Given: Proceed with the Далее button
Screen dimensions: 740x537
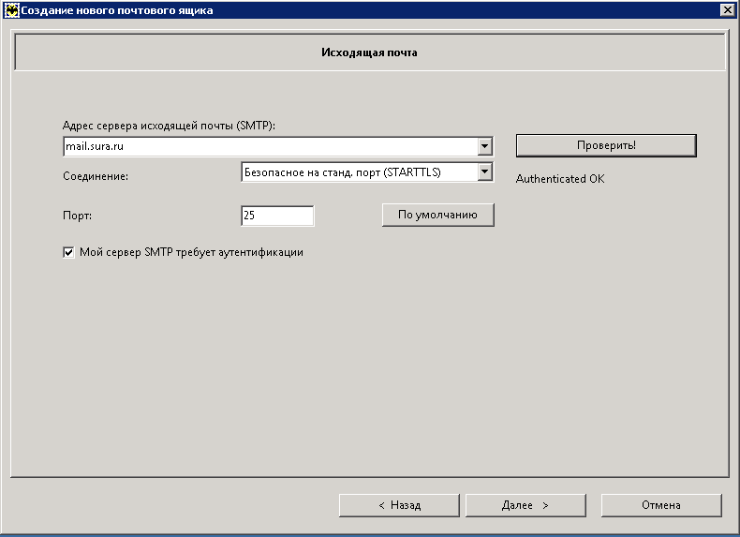Looking at the screenshot, I should pos(525,505).
